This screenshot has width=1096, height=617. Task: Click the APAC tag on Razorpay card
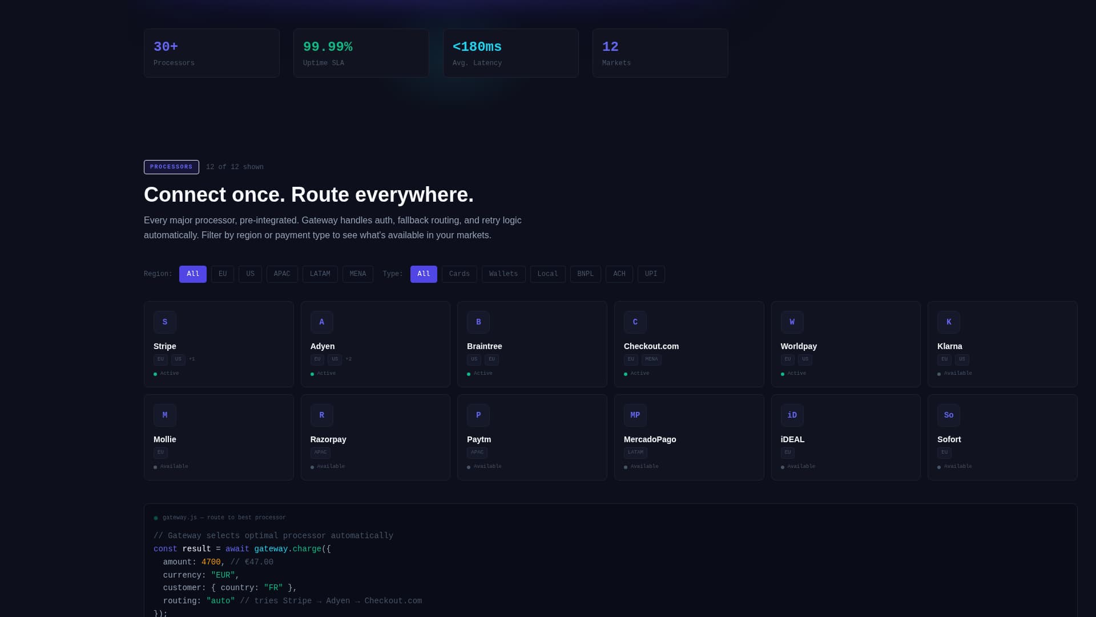click(320, 452)
